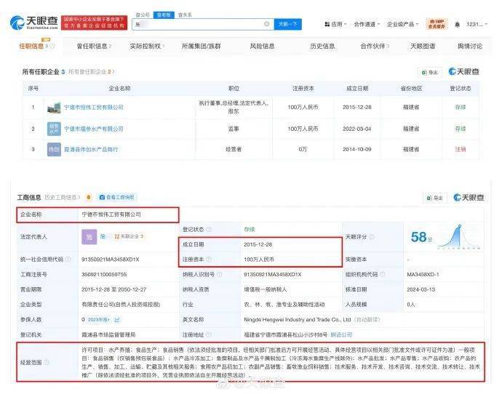Click help icon beside 经营范围
Image resolution: width=502 pixels, height=394 pixels.
point(47,362)
